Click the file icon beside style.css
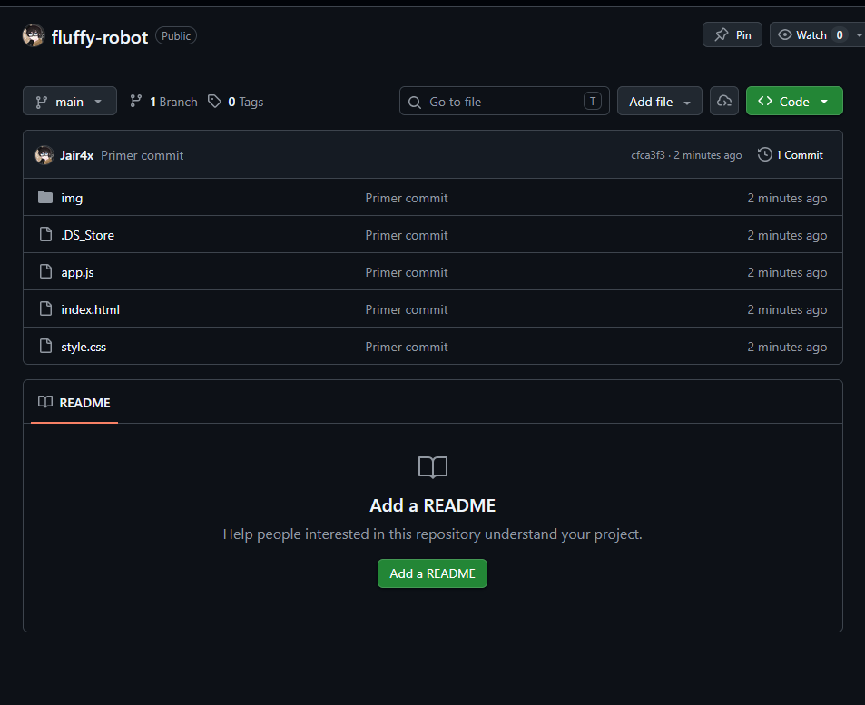Screen dimensions: 865x705 [x=45, y=346]
